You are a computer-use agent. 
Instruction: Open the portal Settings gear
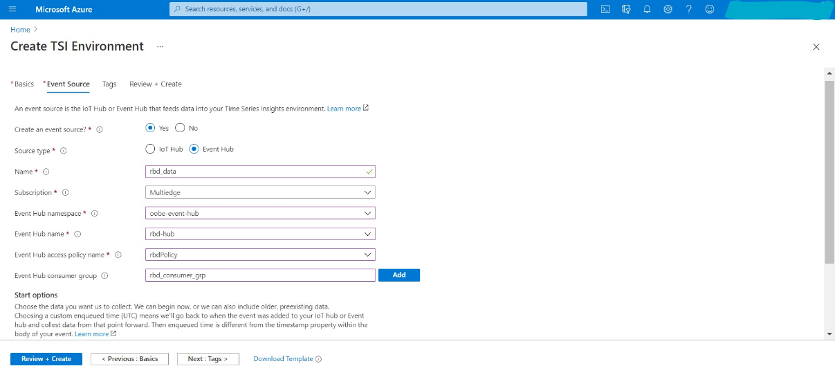pos(668,9)
